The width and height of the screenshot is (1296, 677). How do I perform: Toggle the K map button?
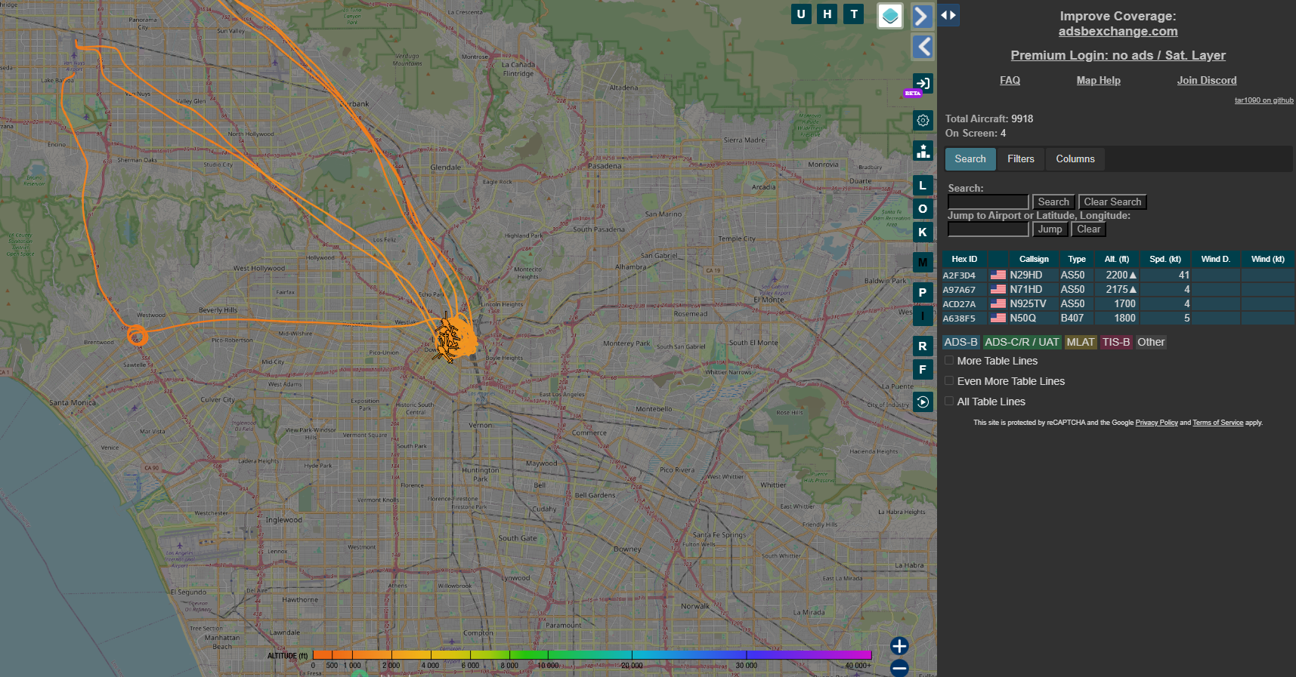coord(923,232)
